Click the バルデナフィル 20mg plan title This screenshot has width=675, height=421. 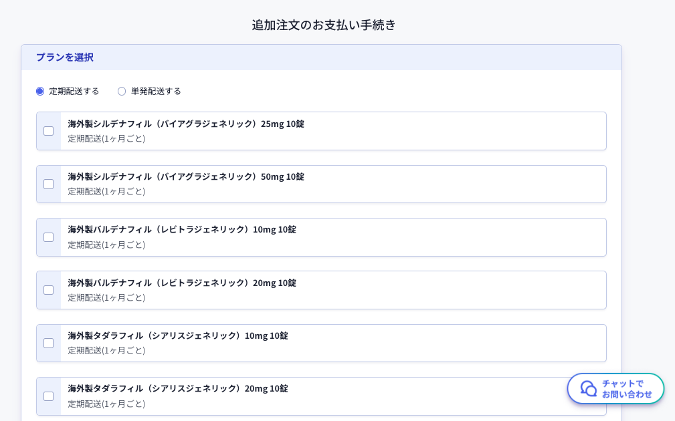point(181,283)
